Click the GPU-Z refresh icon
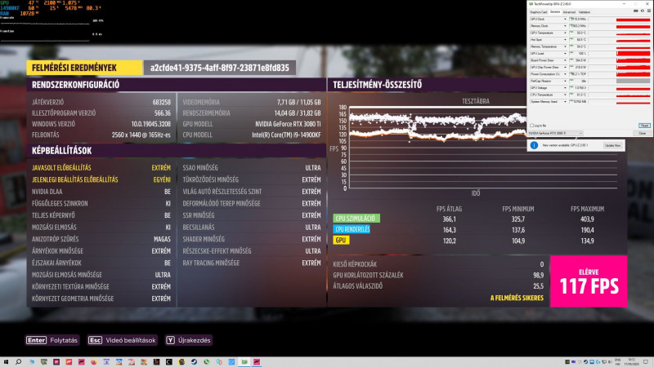Viewport: 654px width, 367px height. pyautogui.click(x=643, y=11)
